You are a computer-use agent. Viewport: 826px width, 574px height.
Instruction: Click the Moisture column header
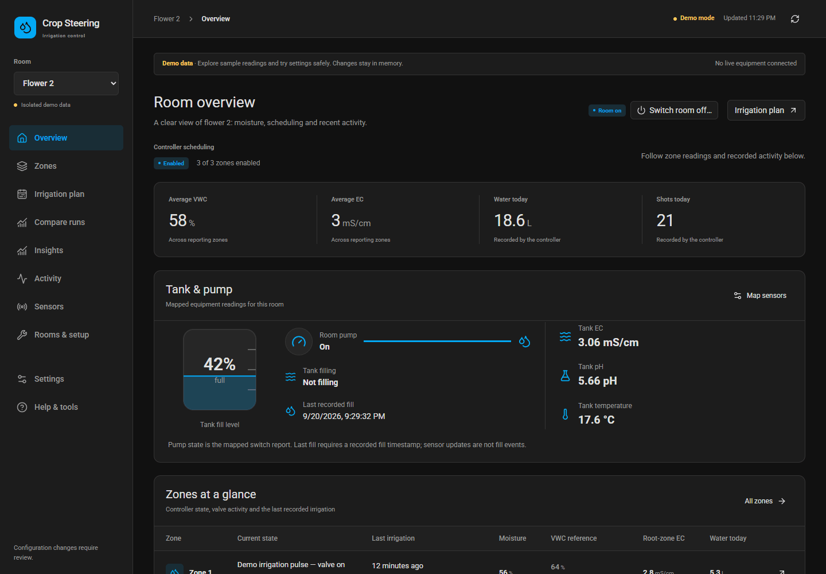(x=512, y=538)
